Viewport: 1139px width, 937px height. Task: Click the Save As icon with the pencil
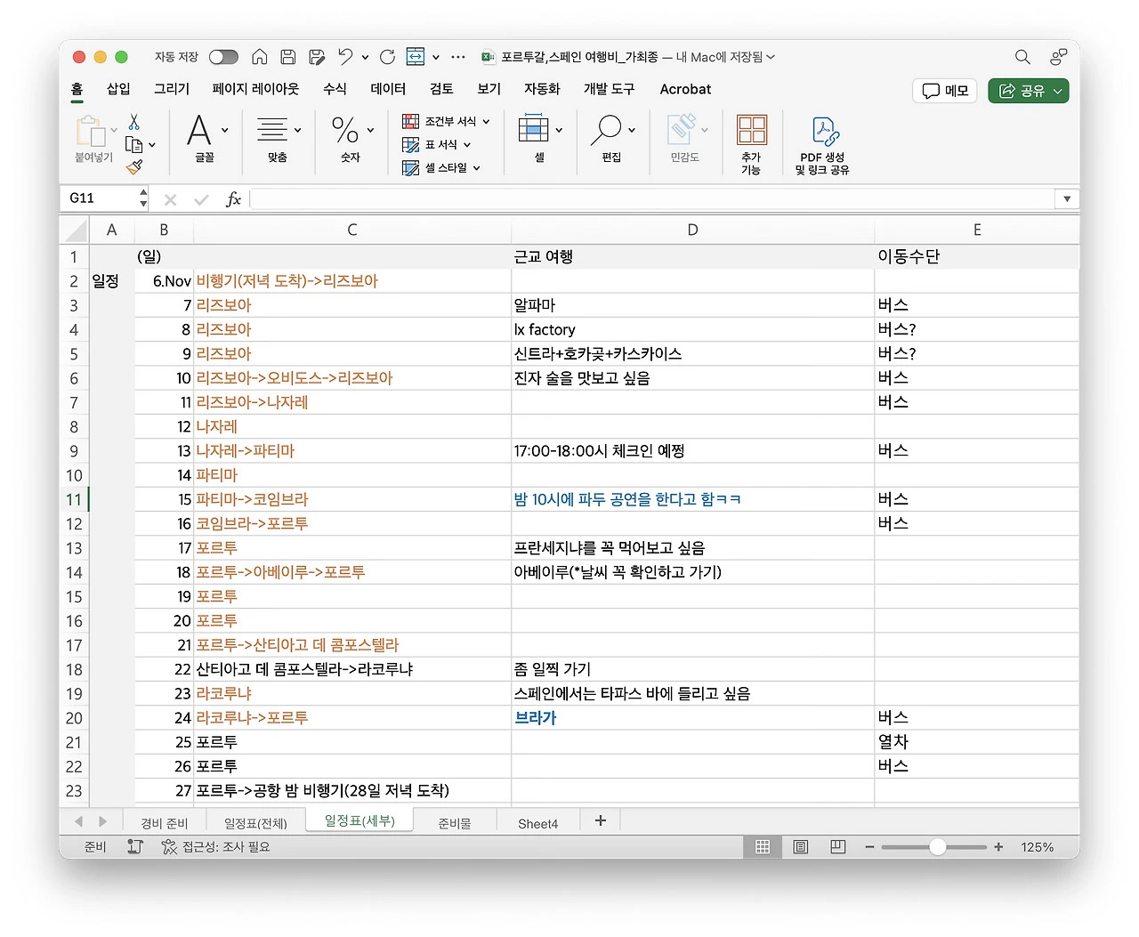pos(317,57)
